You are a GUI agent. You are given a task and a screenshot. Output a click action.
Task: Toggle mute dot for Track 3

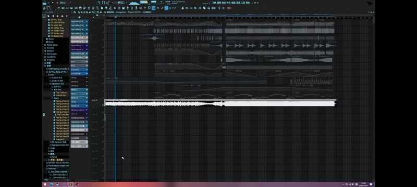coord(103,39)
